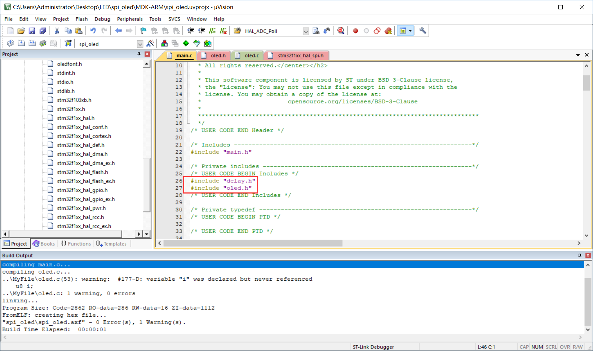Open Manage Run-Time Environment
The height and width of the screenshot is (351, 593).
(x=186, y=44)
